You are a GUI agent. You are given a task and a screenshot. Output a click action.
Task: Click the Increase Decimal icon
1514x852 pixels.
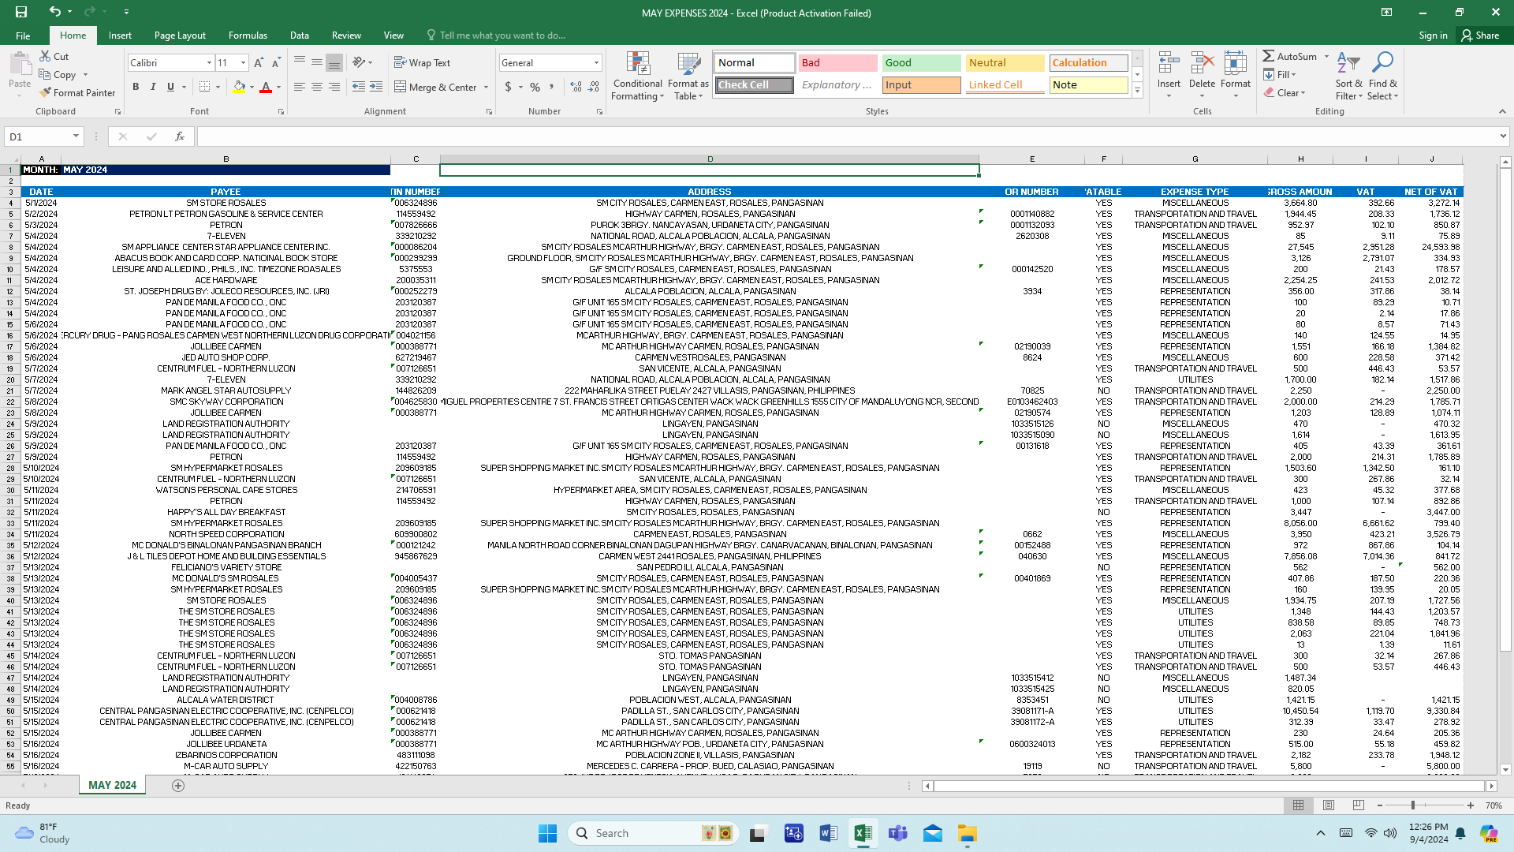[x=576, y=87]
